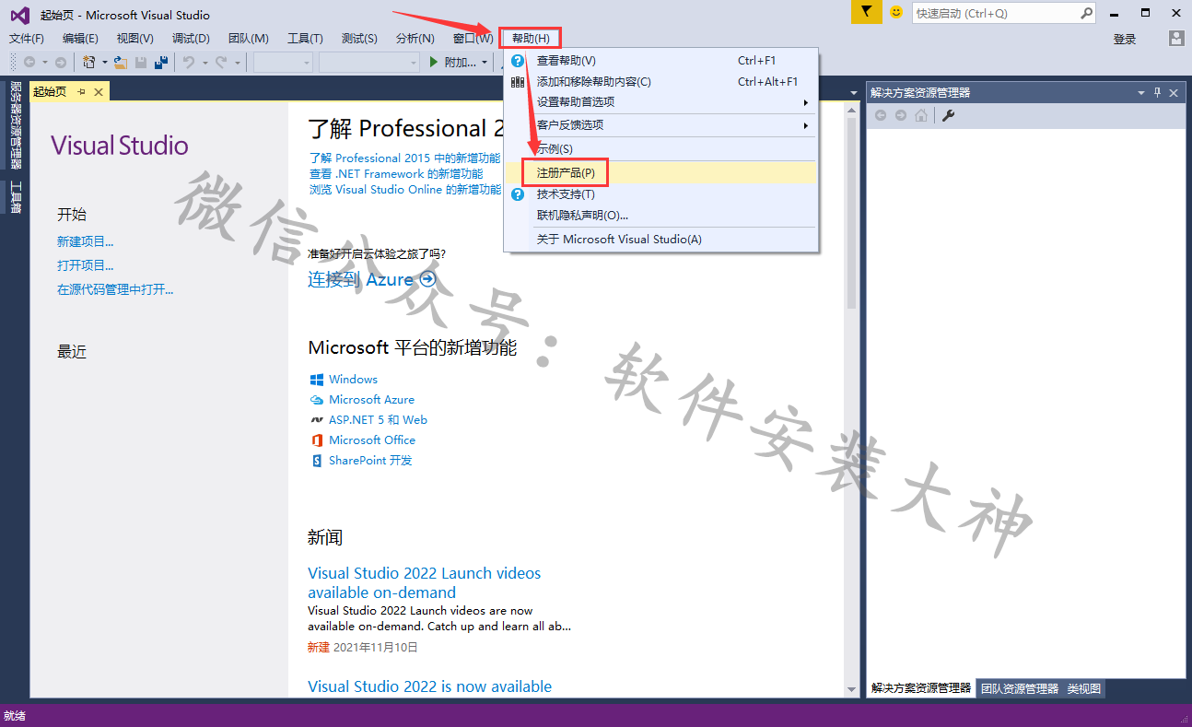
Task: Click the Connect to Azure arrow icon
Action: tap(427, 279)
